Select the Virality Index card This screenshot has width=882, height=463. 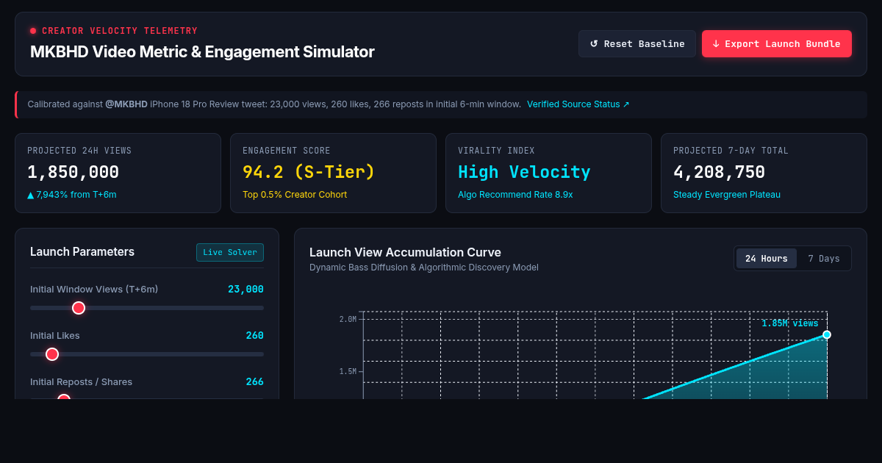pyautogui.click(x=548, y=173)
